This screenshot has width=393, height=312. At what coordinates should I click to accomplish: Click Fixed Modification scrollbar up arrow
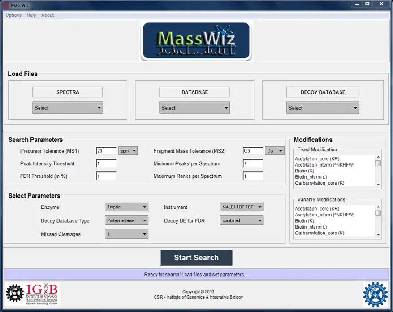coord(378,157)
